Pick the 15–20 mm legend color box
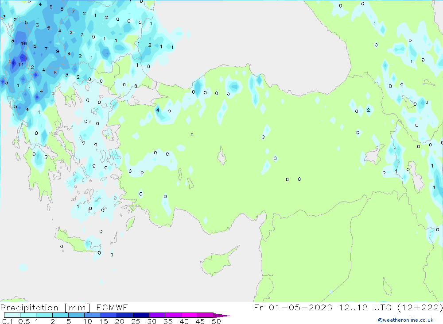This screenshot has height=324, width=443. [109, 315]
